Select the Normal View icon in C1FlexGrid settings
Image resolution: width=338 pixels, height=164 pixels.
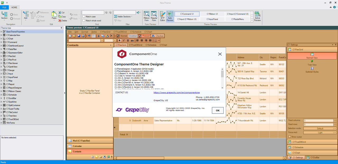point(312,54)
